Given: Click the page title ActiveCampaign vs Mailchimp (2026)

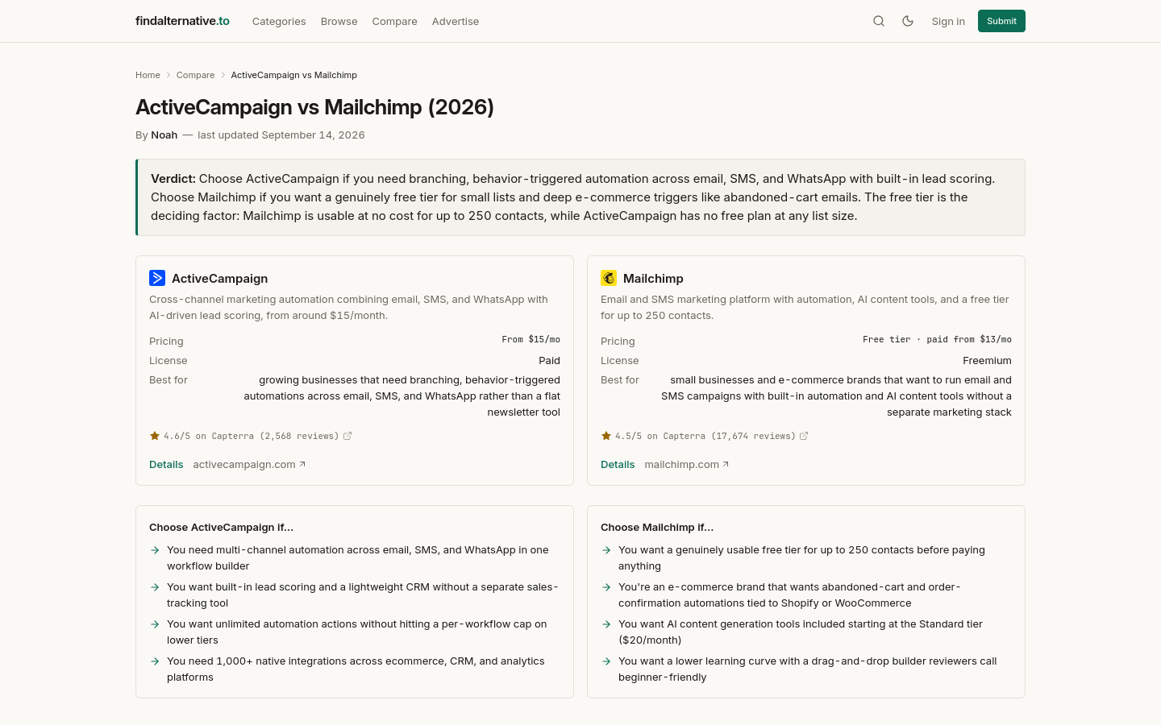Looking at the screenshot, I should pos(314,107).
